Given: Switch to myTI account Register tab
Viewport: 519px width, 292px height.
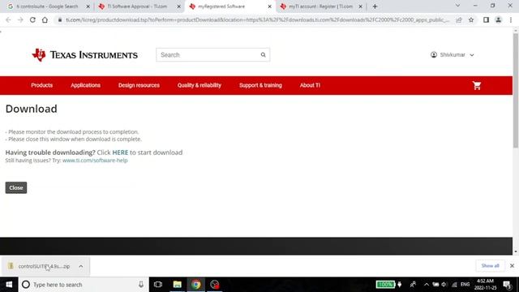Looking at the screenshot, I should (320, 6).
